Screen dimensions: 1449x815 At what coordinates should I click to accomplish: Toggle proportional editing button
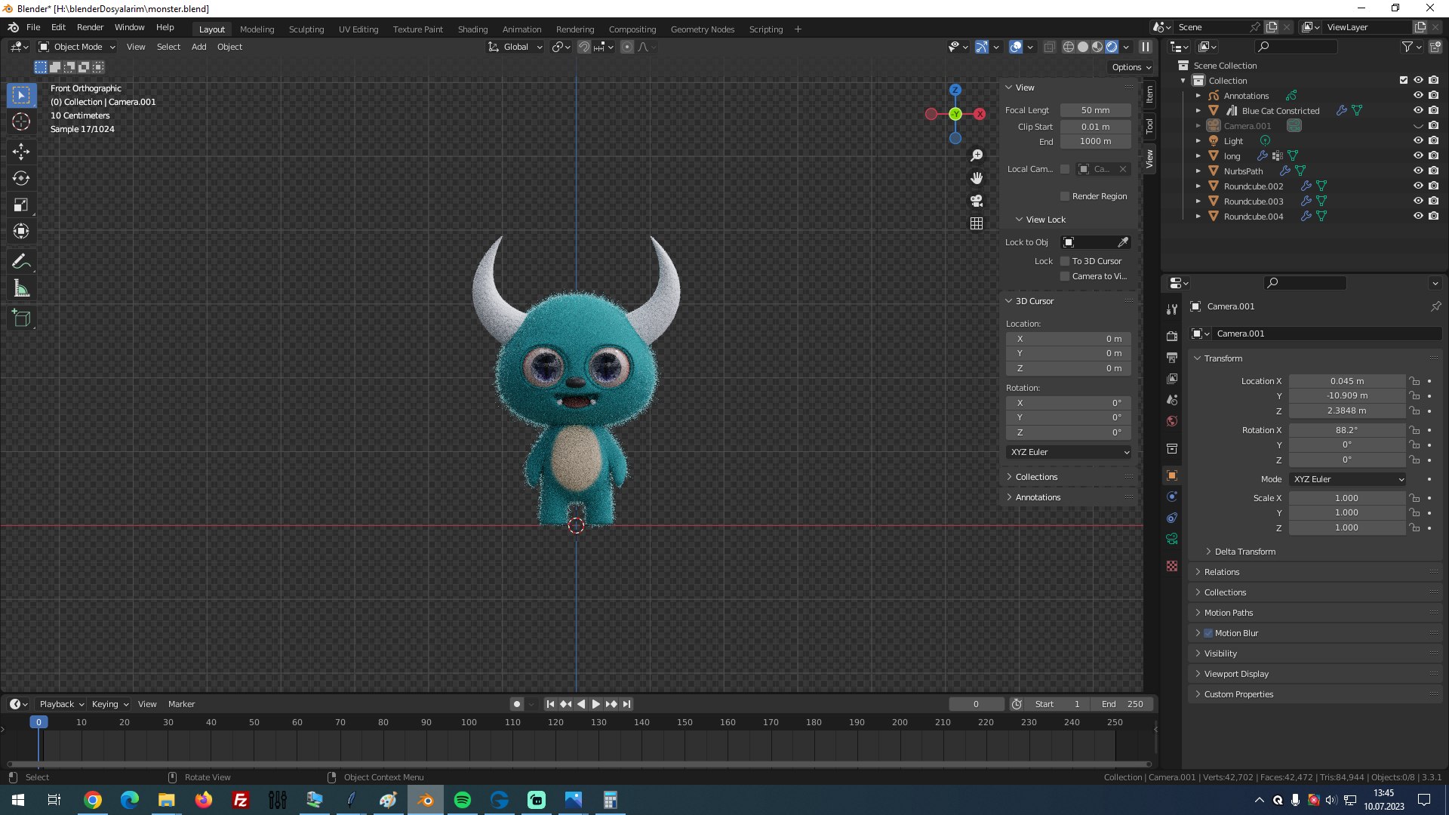coord(627,47)
